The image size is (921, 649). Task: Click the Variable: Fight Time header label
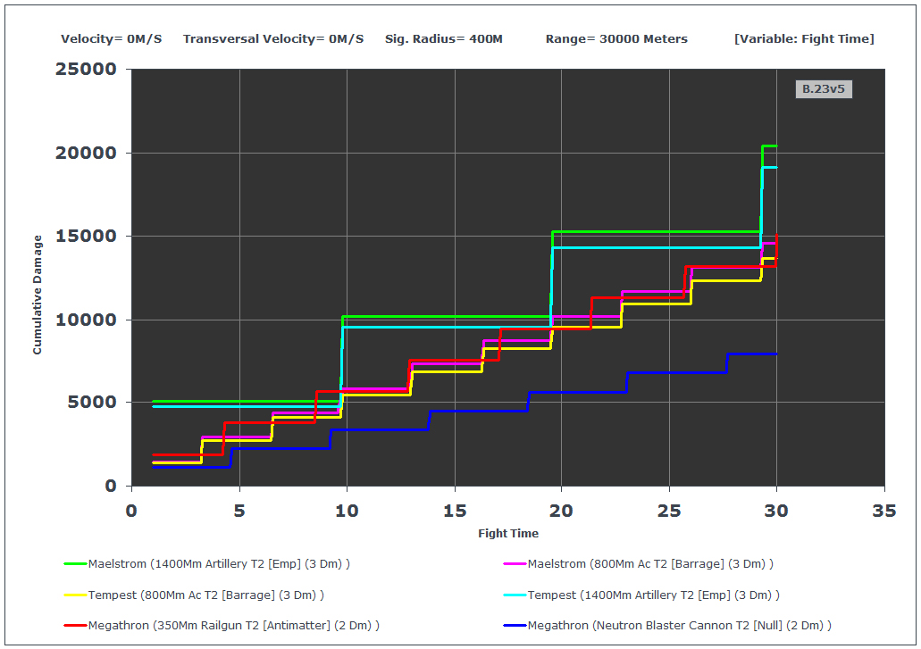pyautogui.click(x=804, y=38)
